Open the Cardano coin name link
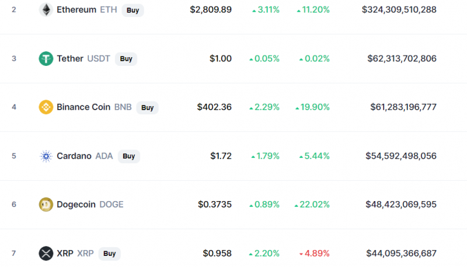Screen dimensions: 467x267 coord(74,156)
